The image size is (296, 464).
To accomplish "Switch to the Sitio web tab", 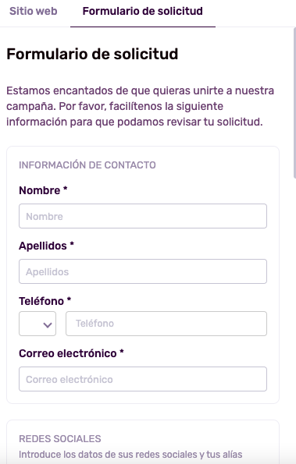I will click(x=33, y=11).
